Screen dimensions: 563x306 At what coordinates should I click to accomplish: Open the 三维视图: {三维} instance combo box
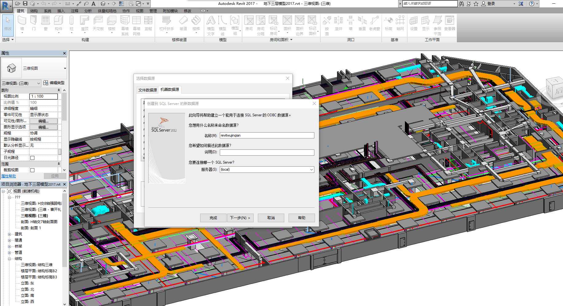click(x=21, y=83)
